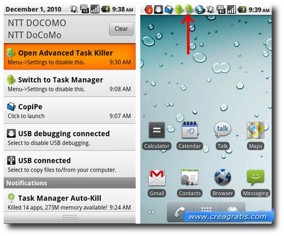Tap the USB debugging bug icon
The image size is (284, 236).
click(x=11, y=134)
